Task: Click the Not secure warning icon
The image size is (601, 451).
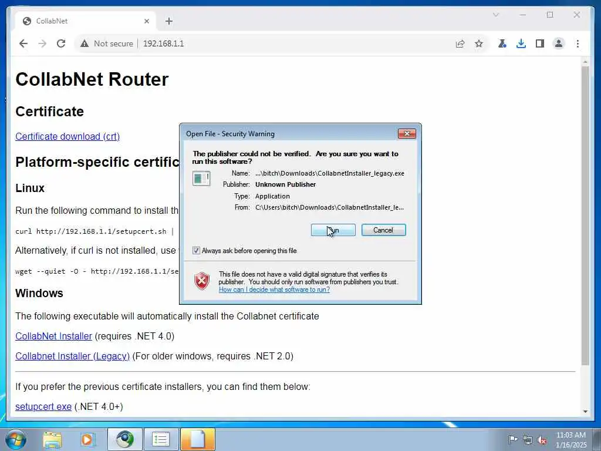Action: tap(85, 43)
